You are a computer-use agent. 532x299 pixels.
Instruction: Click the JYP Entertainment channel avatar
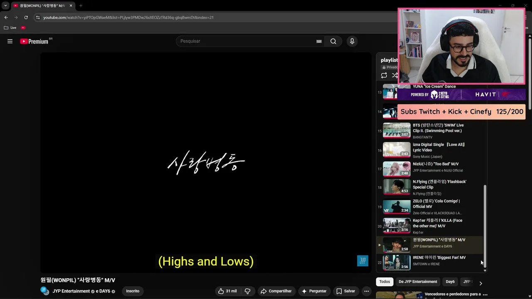tap(45, 291)
